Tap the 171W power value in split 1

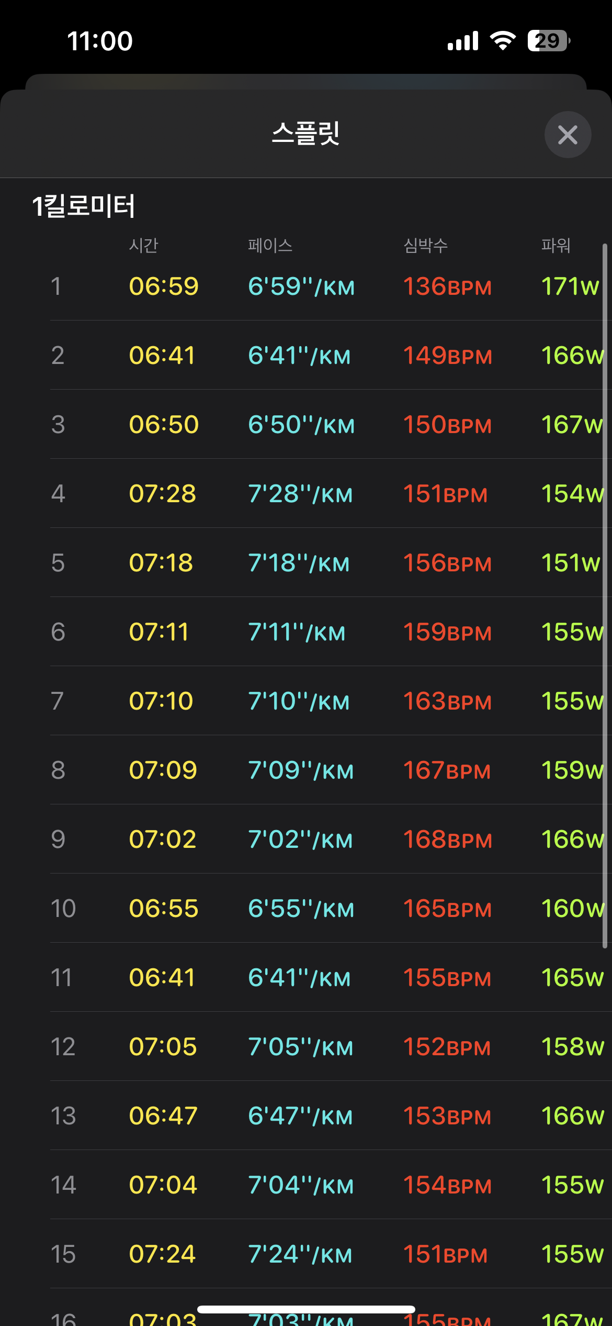coord(570,286)
